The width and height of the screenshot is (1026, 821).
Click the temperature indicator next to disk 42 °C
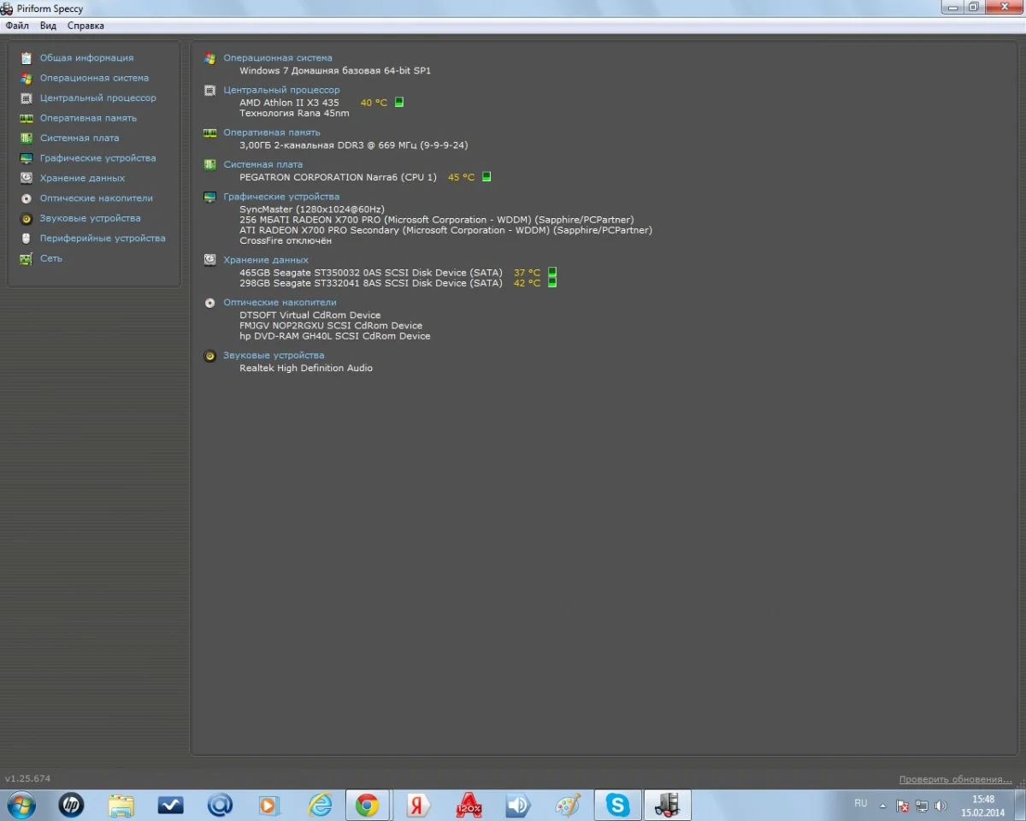552,282
